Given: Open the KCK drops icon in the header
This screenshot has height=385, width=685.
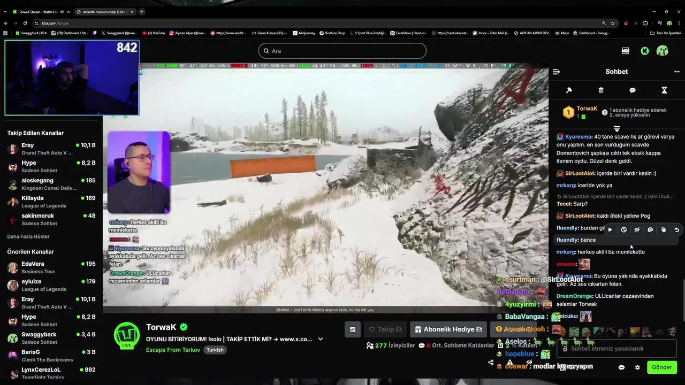Looking at the screenshot, I should coord(626,51).
